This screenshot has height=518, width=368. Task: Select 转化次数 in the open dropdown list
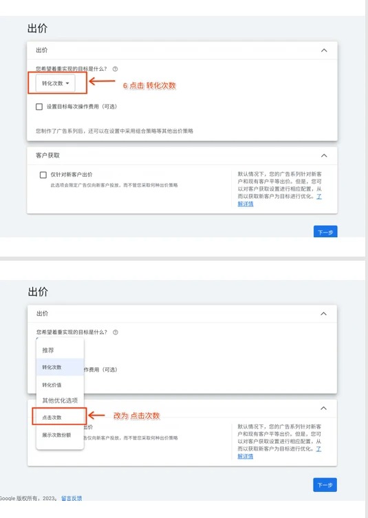[60, 367]
